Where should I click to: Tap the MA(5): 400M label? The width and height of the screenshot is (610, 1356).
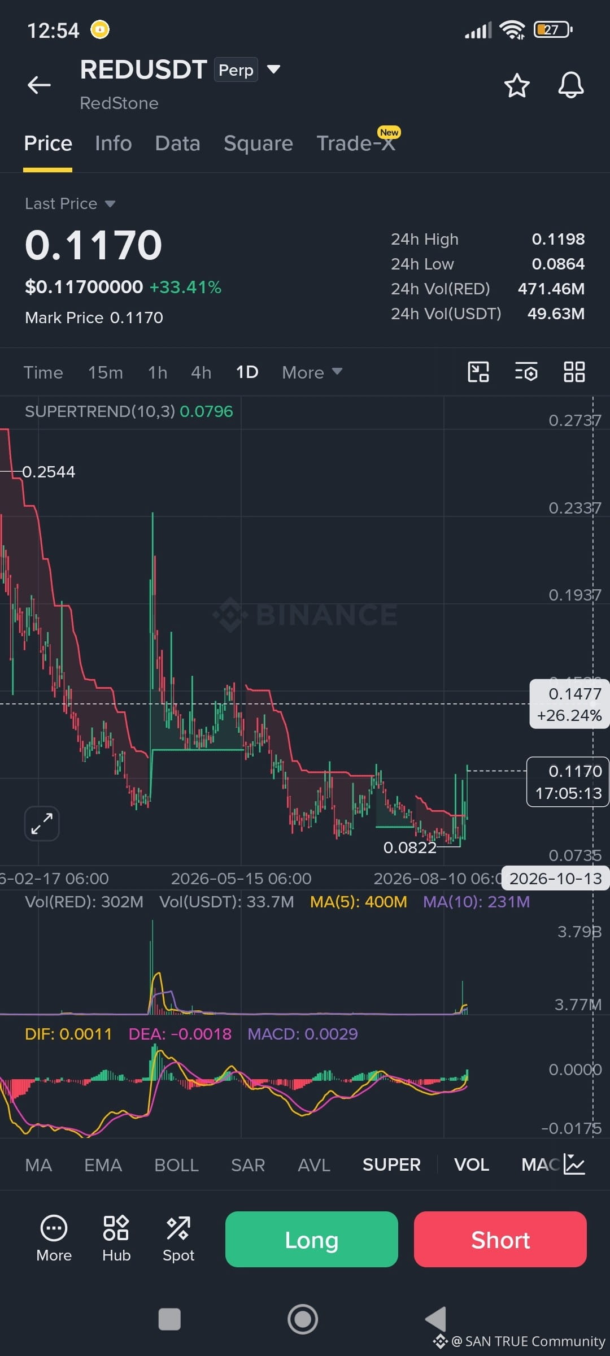coord(359,902)
